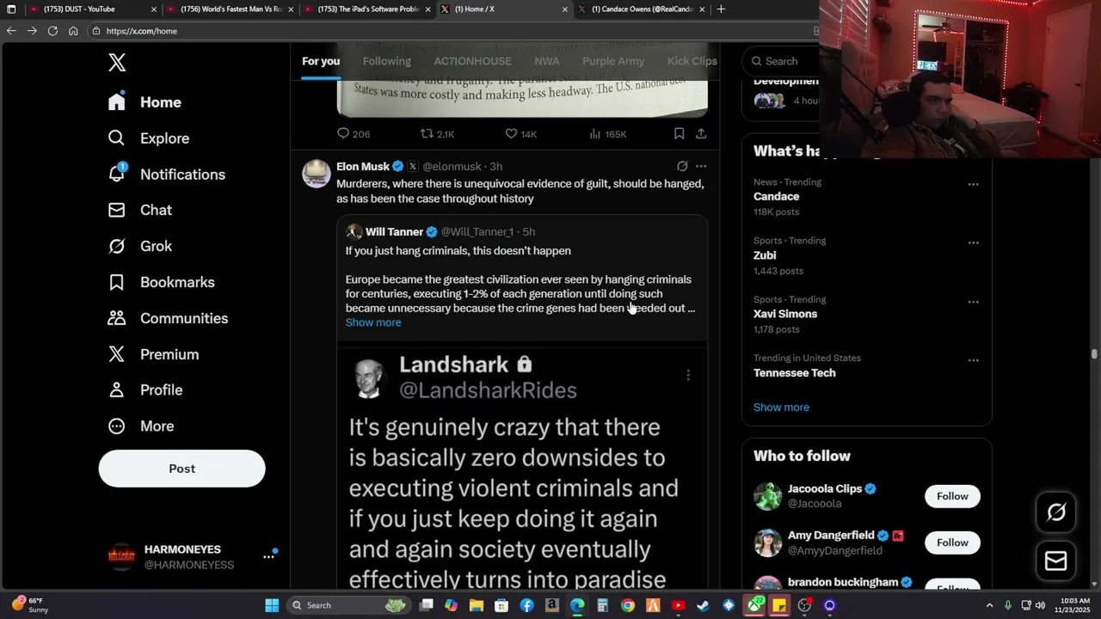This screenshot has width=1101, height=619.
Task: Open Steam from the taskbar
Action: click(x=704, y=605)
